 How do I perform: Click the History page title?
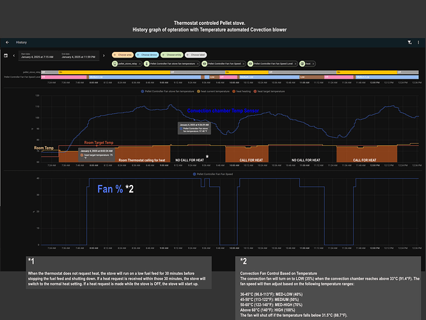(x=21, y=42)
